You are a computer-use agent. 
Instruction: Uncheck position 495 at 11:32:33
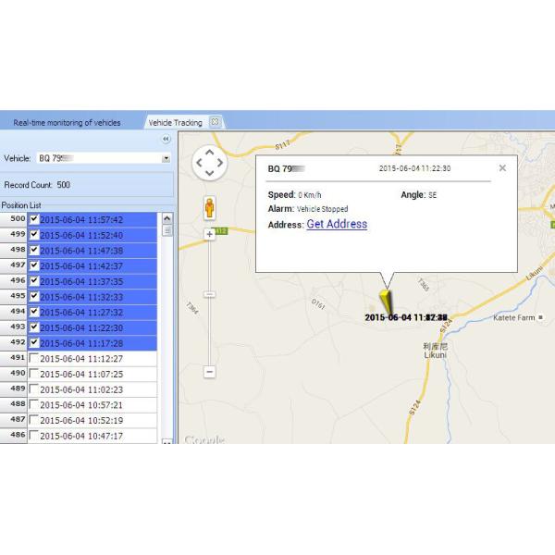pos(34,296)
